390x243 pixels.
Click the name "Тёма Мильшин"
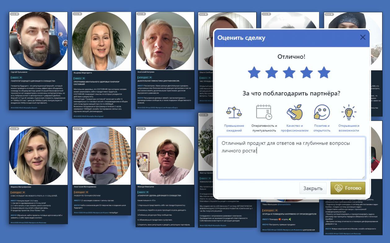click(x=269, y=205)
